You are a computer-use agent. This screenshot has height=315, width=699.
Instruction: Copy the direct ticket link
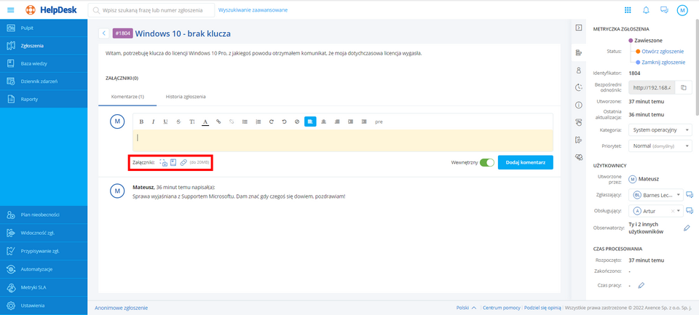coord(683,88)
